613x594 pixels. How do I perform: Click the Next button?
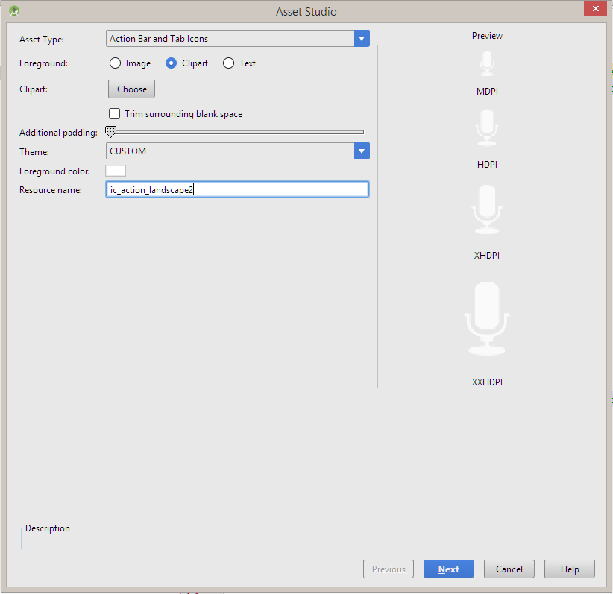pyautogui.click(x=448, y=569)
